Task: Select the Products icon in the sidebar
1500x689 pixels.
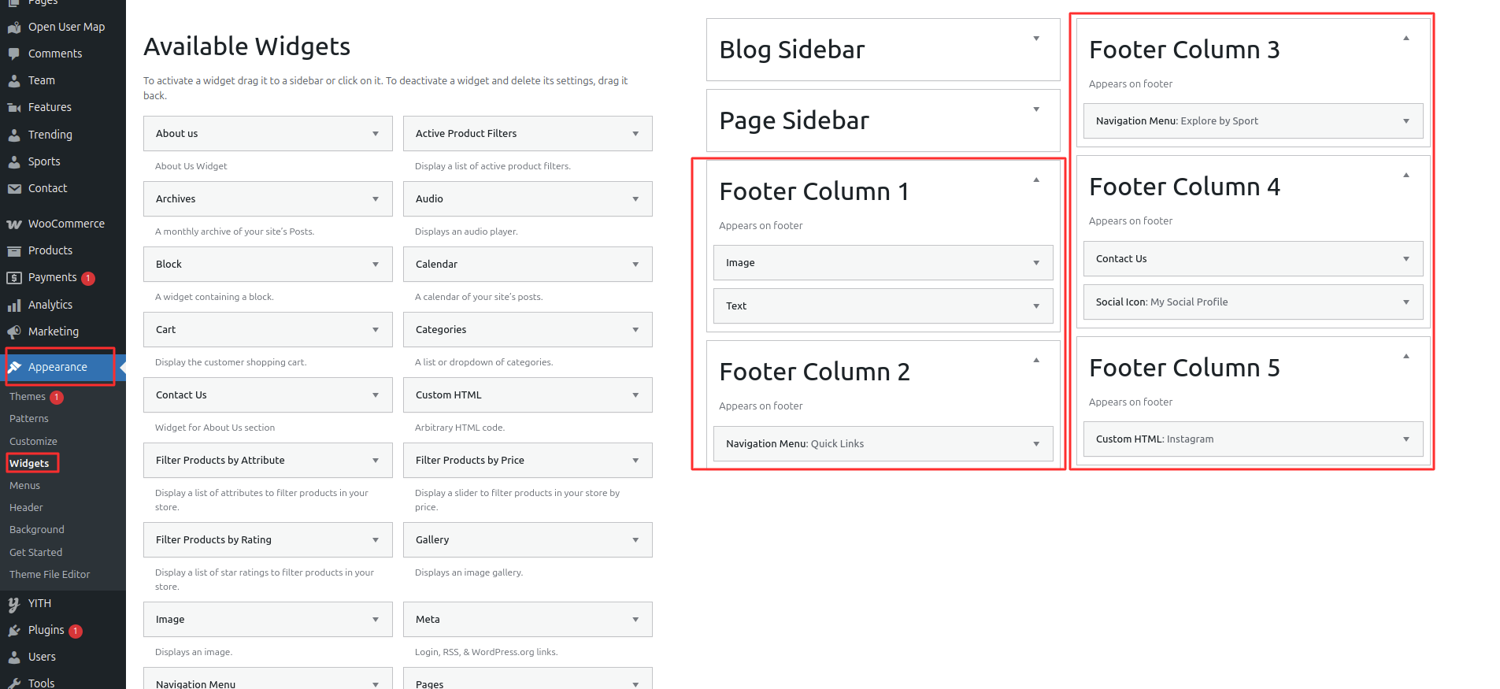Action: coord(14,250)
